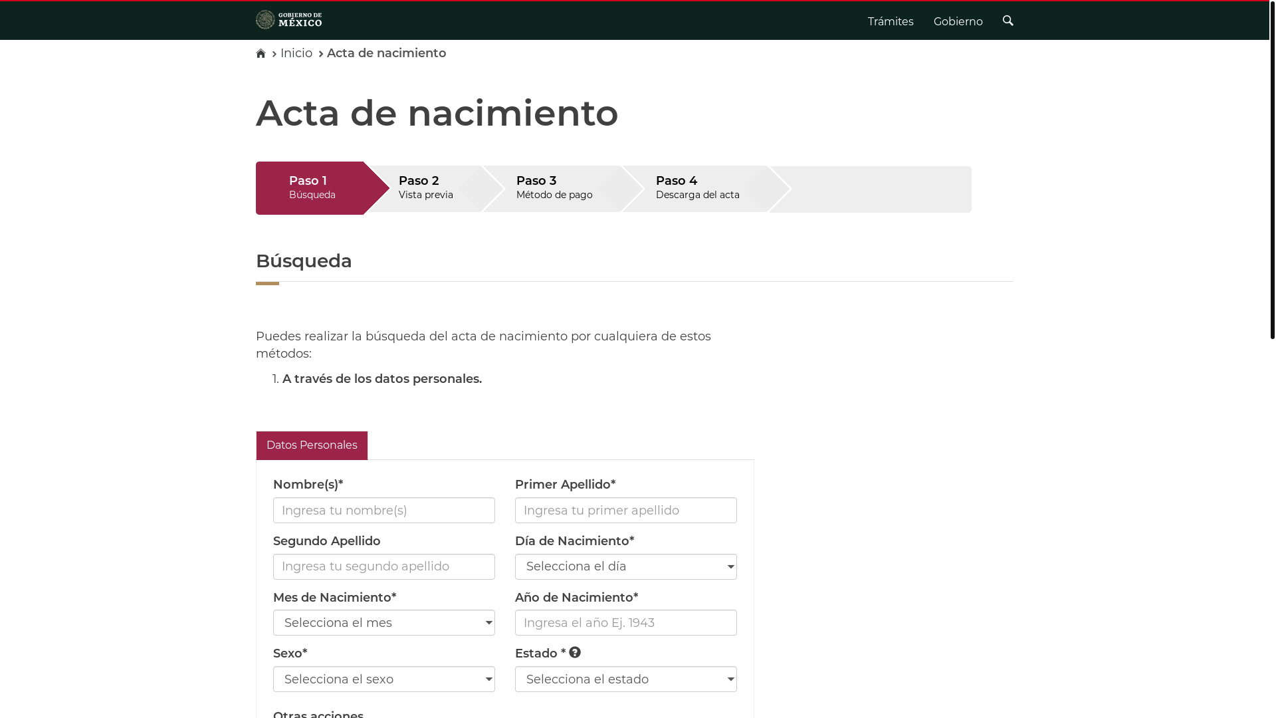
Task: Select Paso 4 Descarga del acta step
Action: click(698, 188)
